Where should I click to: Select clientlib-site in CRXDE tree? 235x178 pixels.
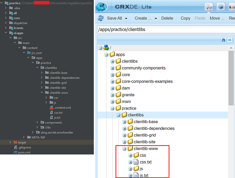click(144, 142)
